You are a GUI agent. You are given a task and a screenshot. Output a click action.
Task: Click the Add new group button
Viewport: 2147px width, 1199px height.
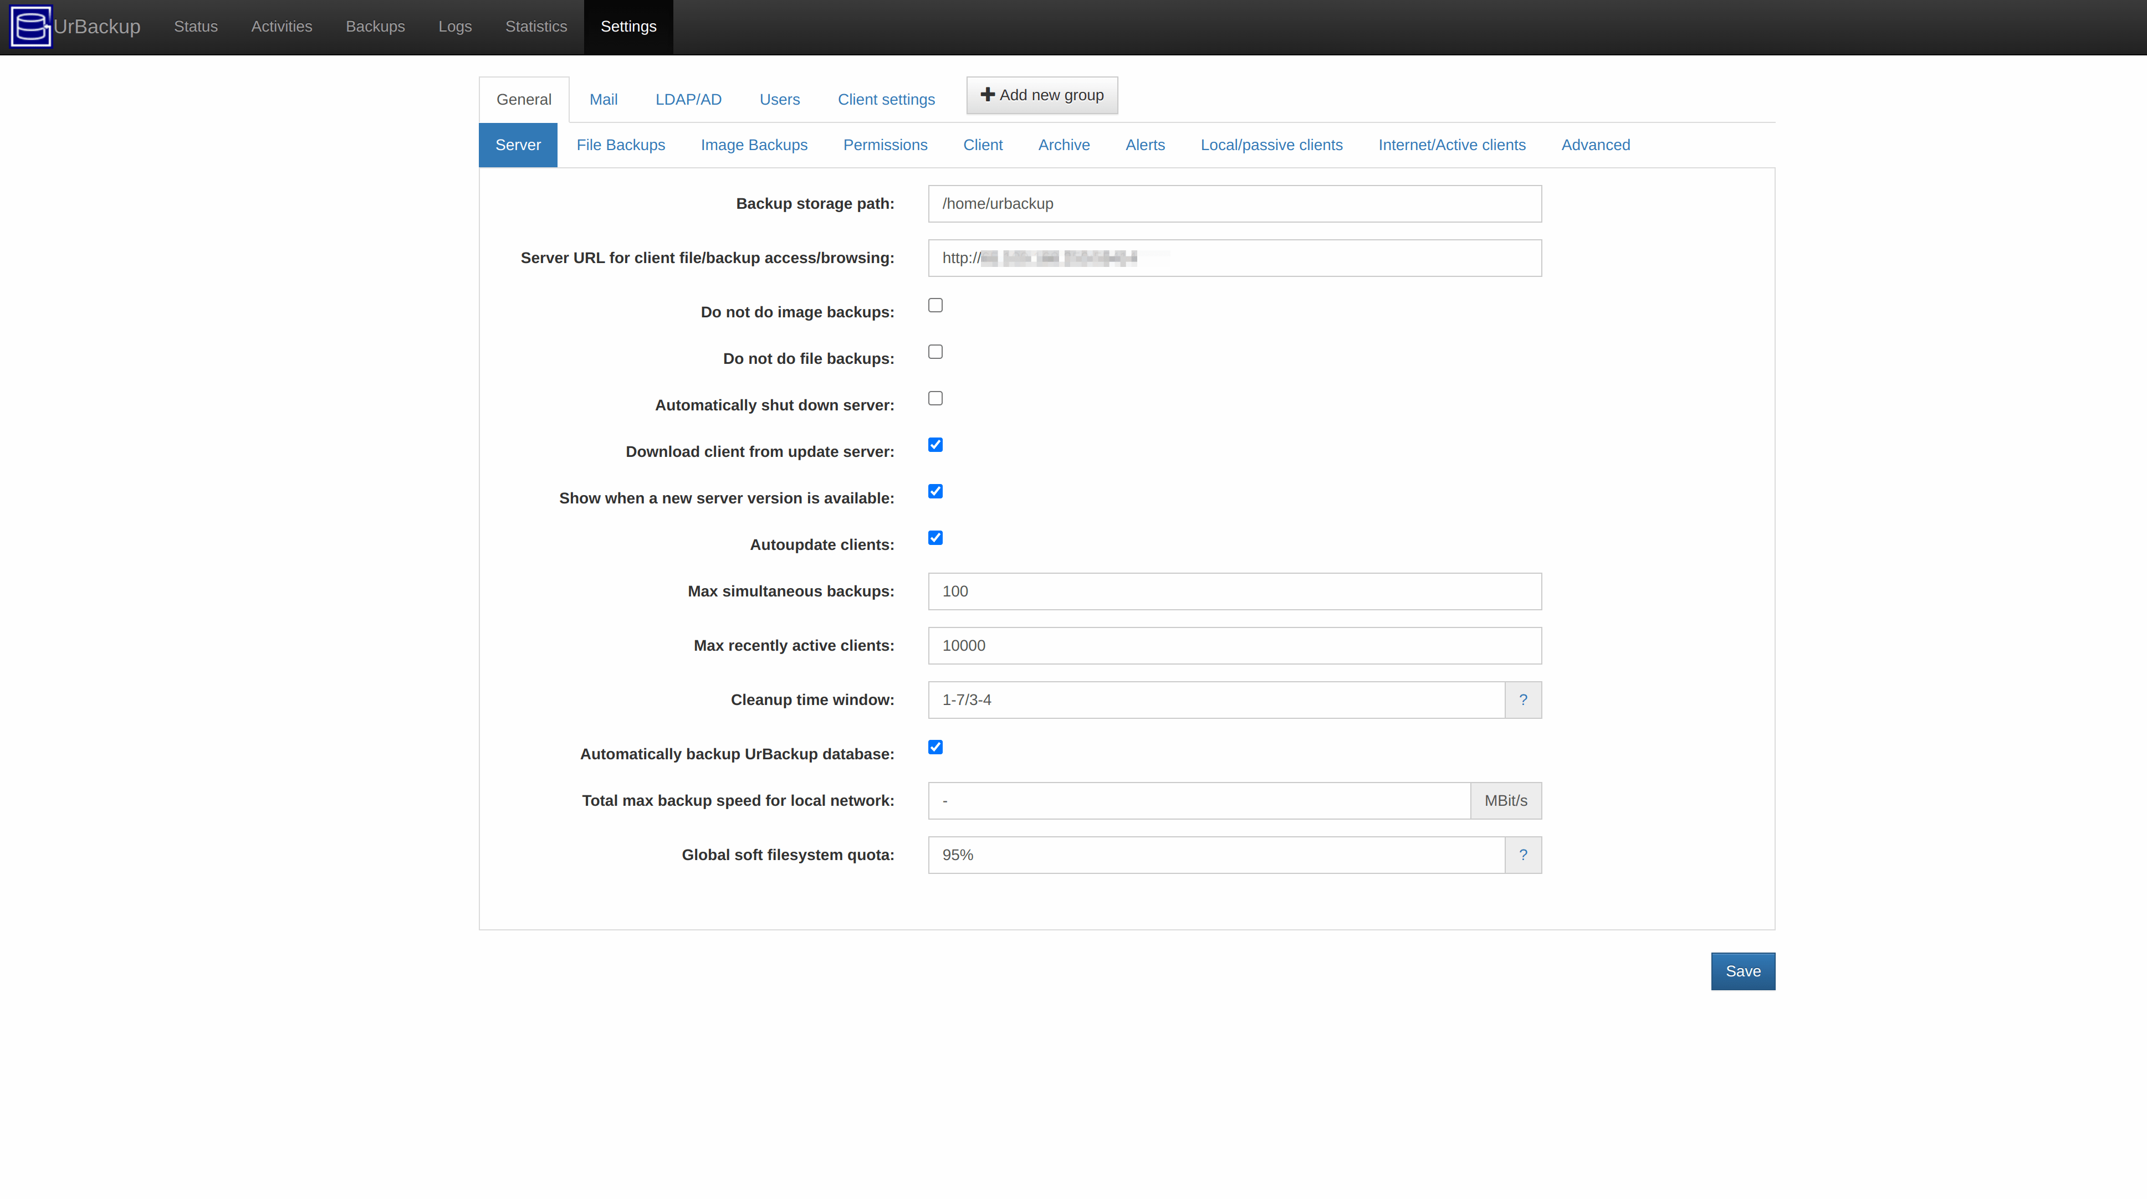[x=1042, y=94]
